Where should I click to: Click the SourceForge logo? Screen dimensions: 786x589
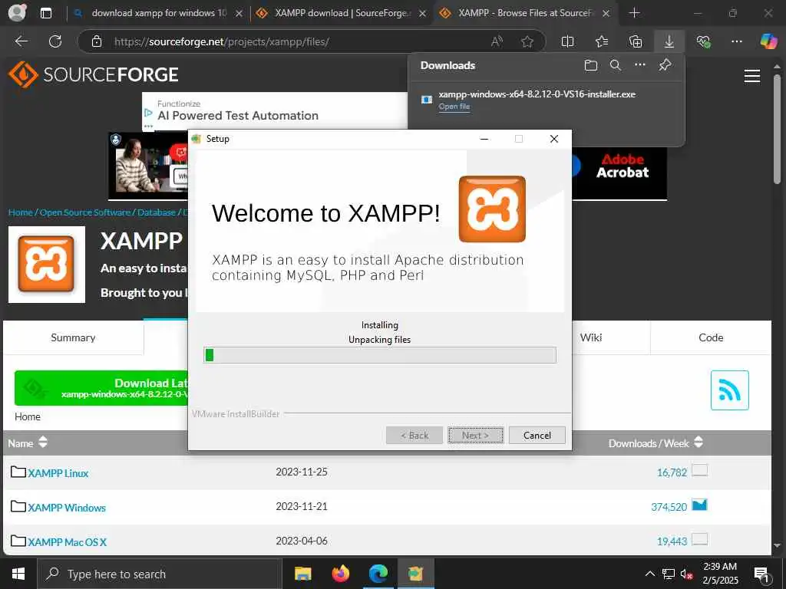pos(94,74)
